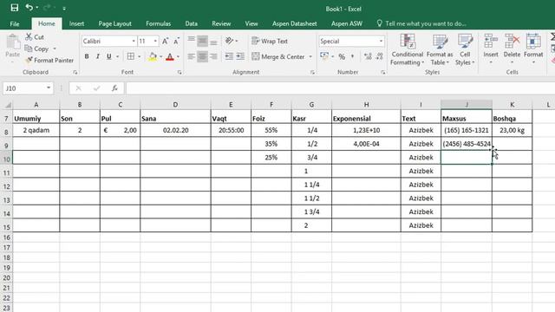Switch to the Insert tab
This screenshot has width=555, height=312.
pyautogui.click(x=76, y=23)
